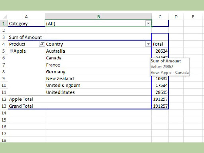Select column B header
Screen dimensions: 204x153
[x=98, y=17]
